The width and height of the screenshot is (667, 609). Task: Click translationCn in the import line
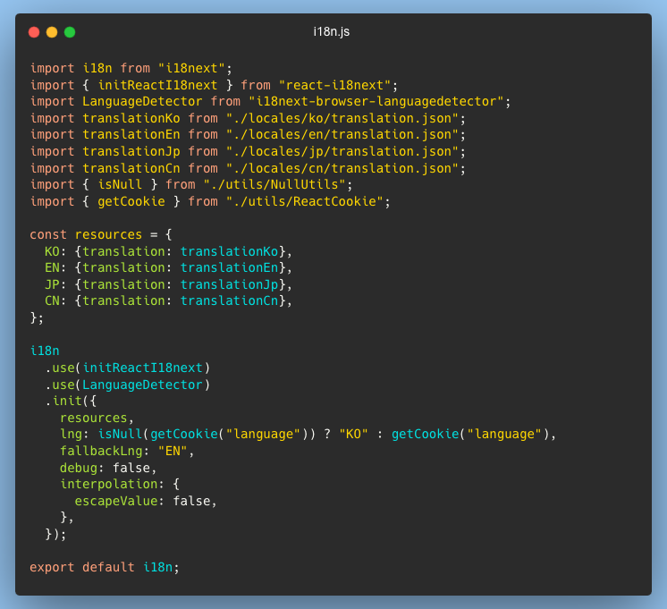coord(131,168)
